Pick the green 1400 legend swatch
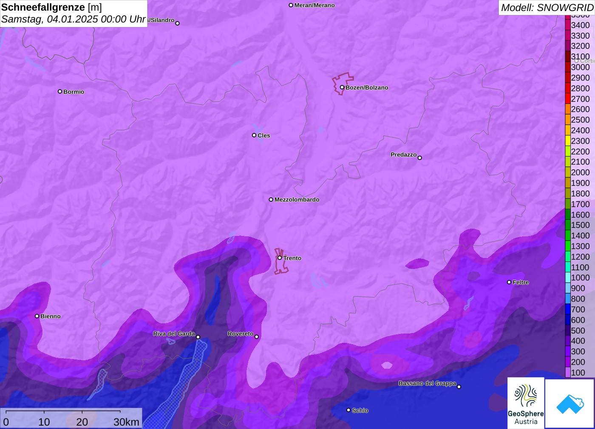The width and height of the screenshot is (595, 429). [x=568, y=236]
